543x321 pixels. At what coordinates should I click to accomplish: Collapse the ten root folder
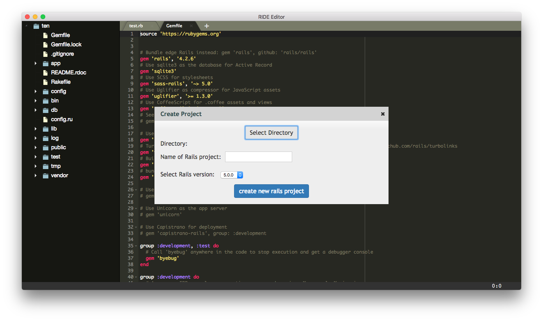tap(27, 26)
